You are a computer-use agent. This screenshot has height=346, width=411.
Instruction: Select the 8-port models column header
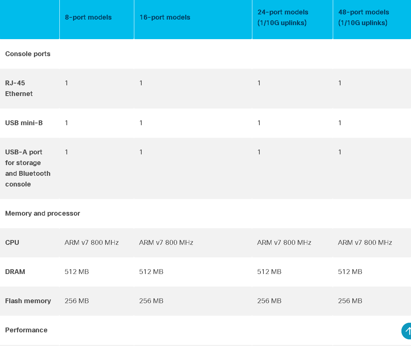pyautogui.click(x=88, y=17)
